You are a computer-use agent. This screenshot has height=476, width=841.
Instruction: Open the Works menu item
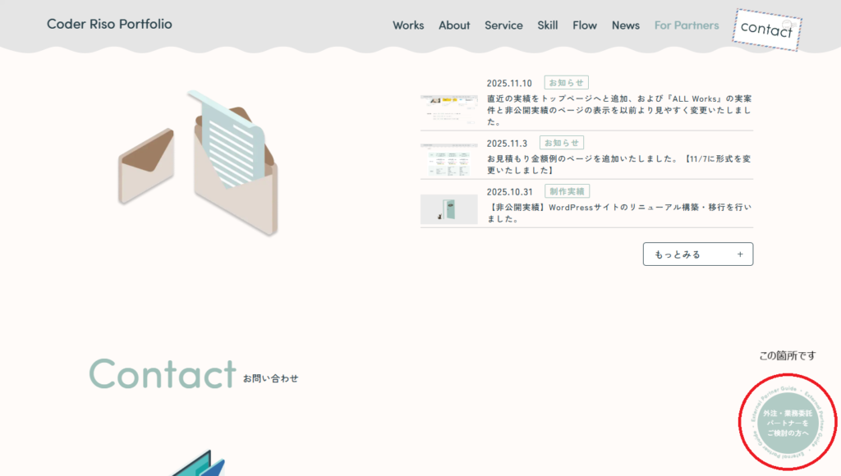pyautogui.click(x=408, y=25)
